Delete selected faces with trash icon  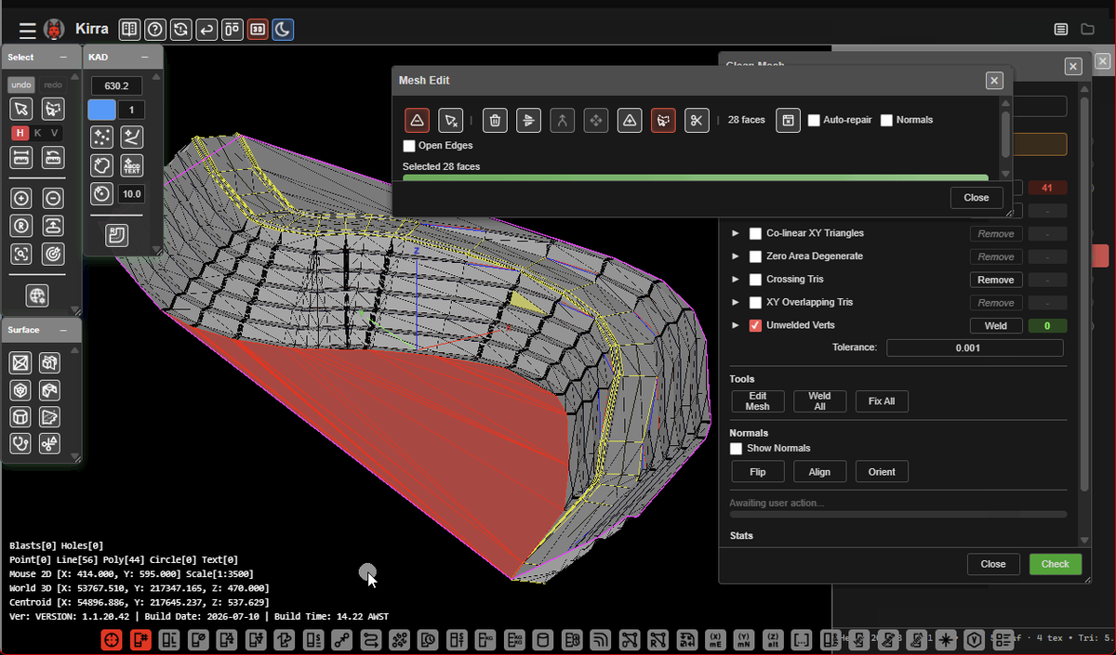pos(496,120)
